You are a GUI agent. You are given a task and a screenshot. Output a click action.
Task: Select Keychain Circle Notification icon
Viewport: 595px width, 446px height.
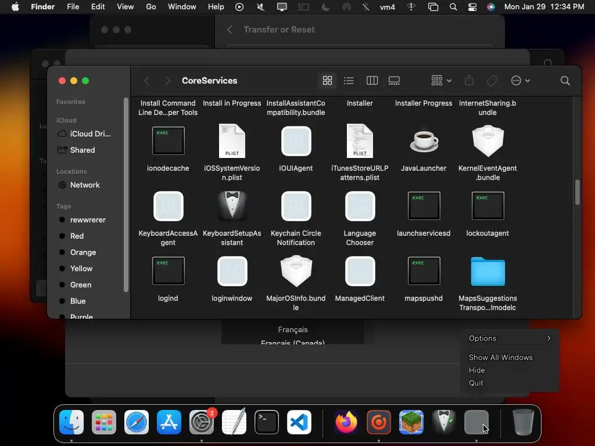point(296,206)
